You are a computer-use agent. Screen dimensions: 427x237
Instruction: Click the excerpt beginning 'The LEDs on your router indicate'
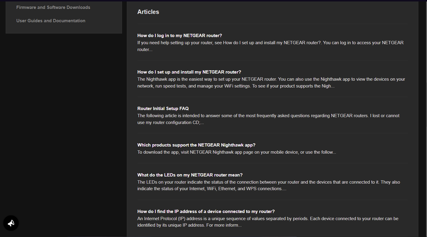pos(268,182)
